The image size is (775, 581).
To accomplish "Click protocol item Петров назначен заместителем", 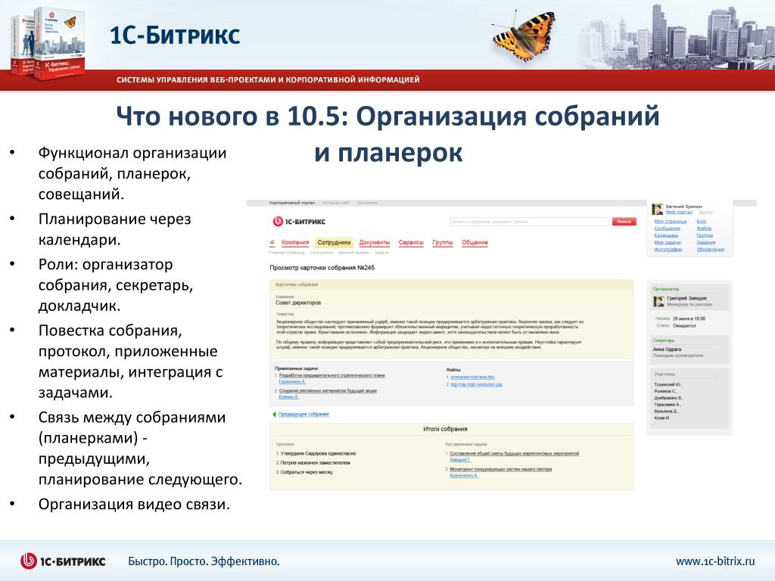I will pyautogui.click(x=315, y=463).
